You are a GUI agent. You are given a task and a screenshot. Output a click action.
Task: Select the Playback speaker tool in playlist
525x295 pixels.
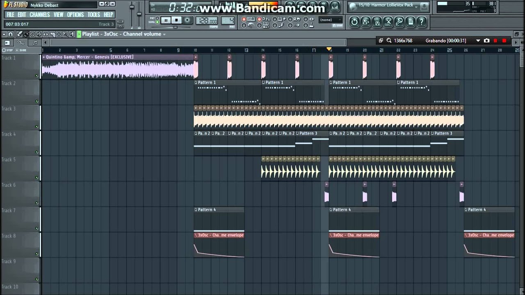[72, 34]
